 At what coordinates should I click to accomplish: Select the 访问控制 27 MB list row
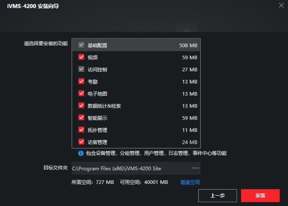tap(136, 69)
